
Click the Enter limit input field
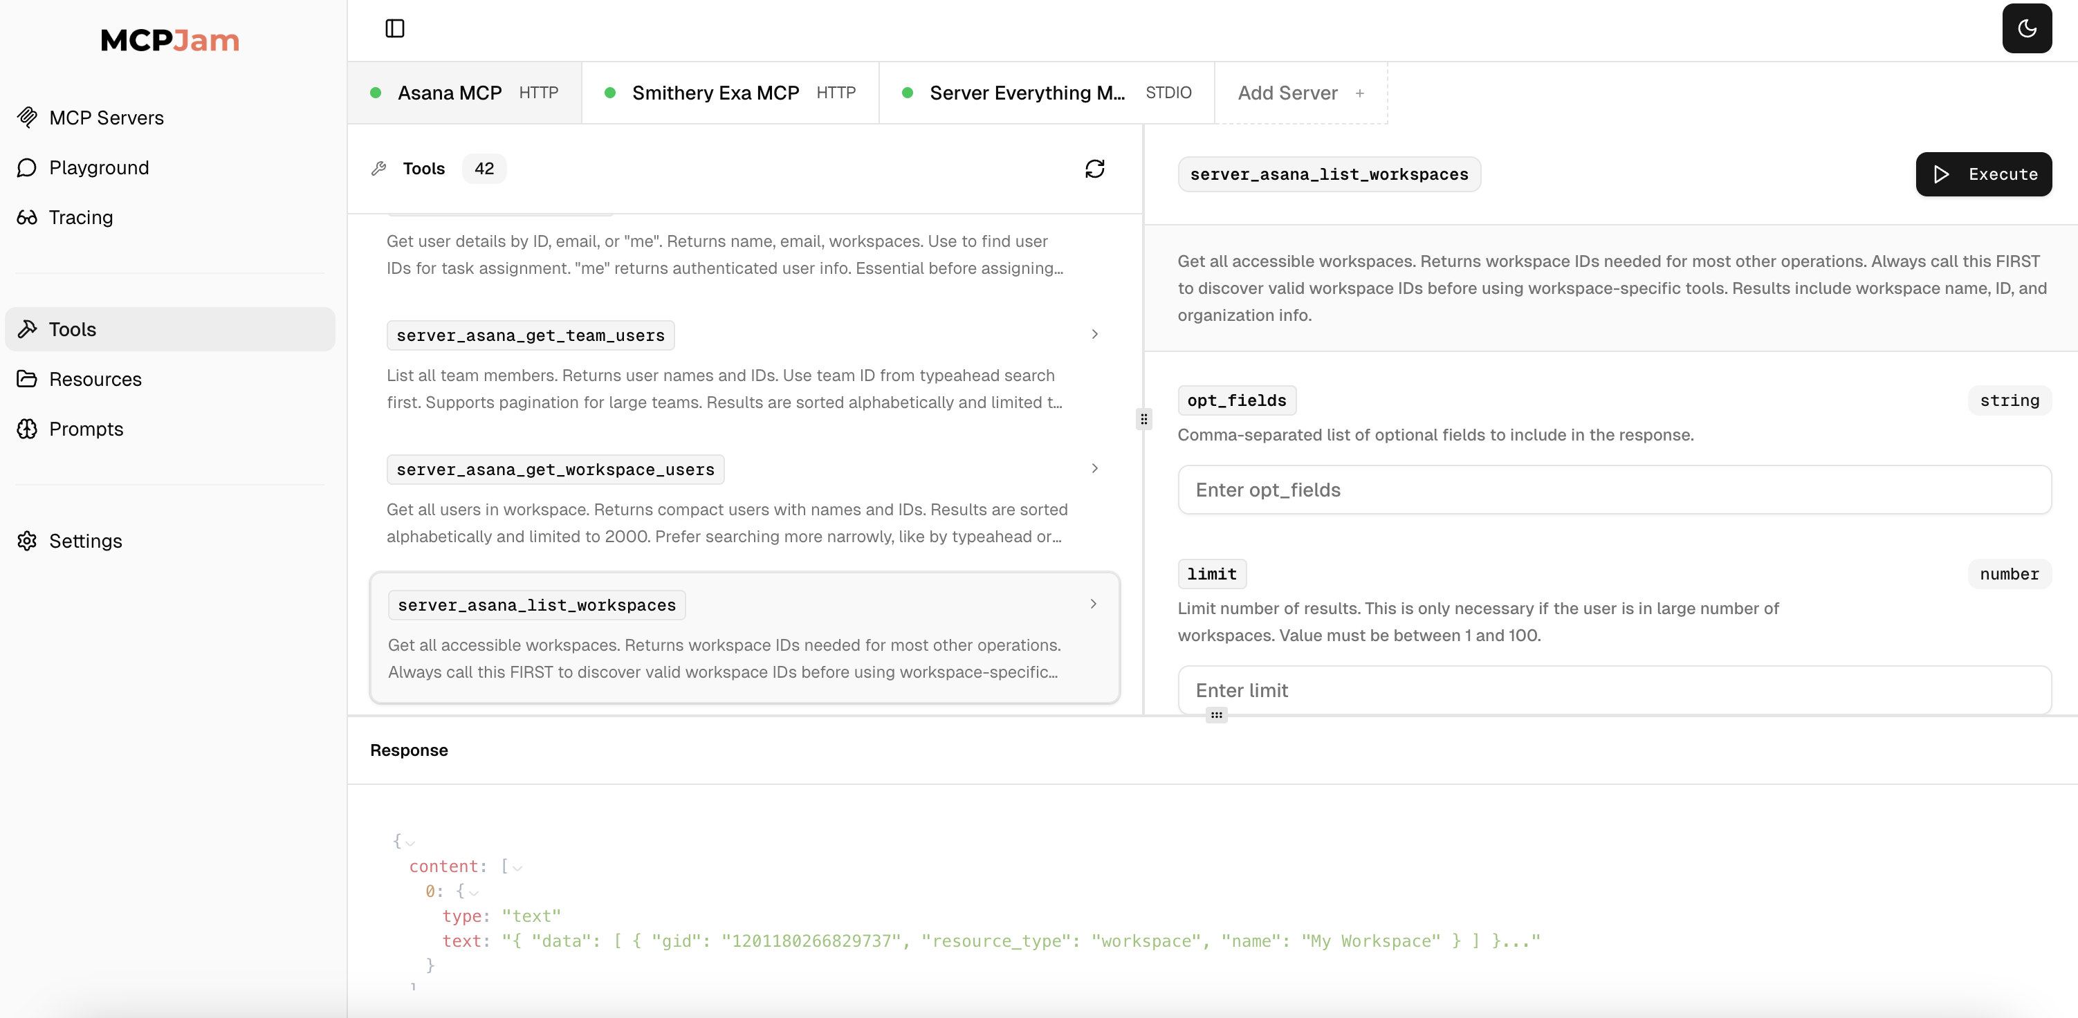click(1613, 690)
